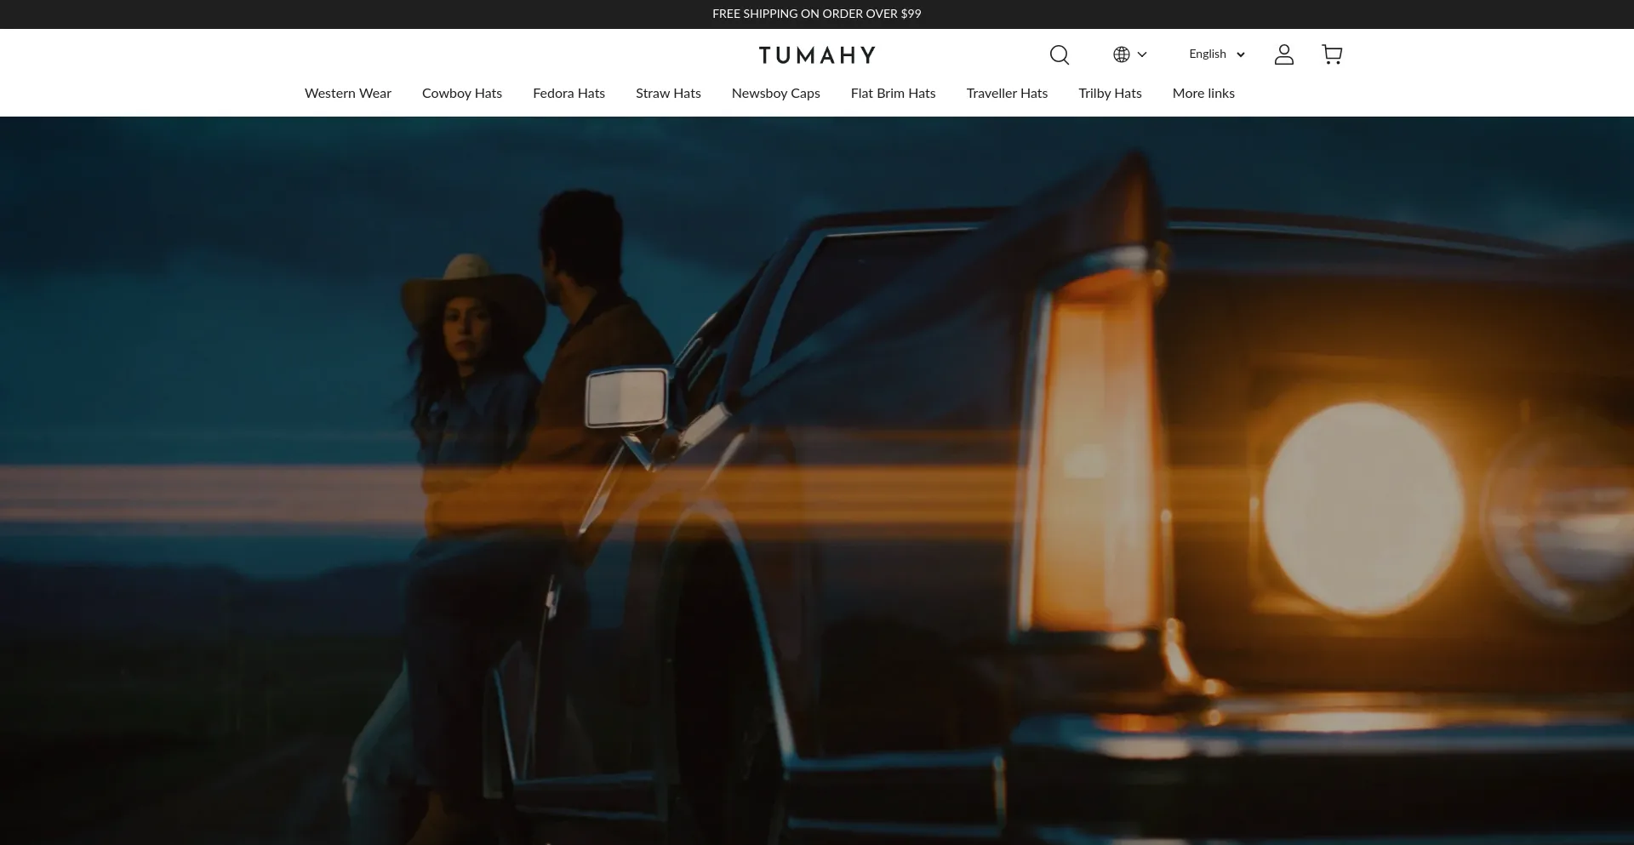This screenshot has width=1634, height=845.
Task: Go to the TUMAHY logo homepage
Action: pos(817,55)
